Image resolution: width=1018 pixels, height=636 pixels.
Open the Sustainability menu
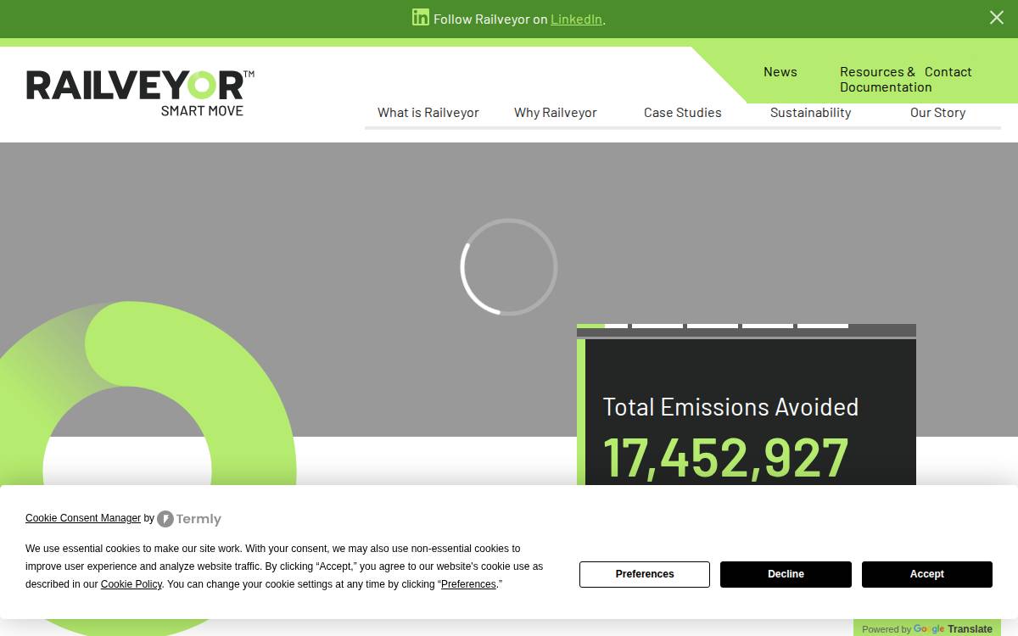pyautogui.click(x=810, y=113)
